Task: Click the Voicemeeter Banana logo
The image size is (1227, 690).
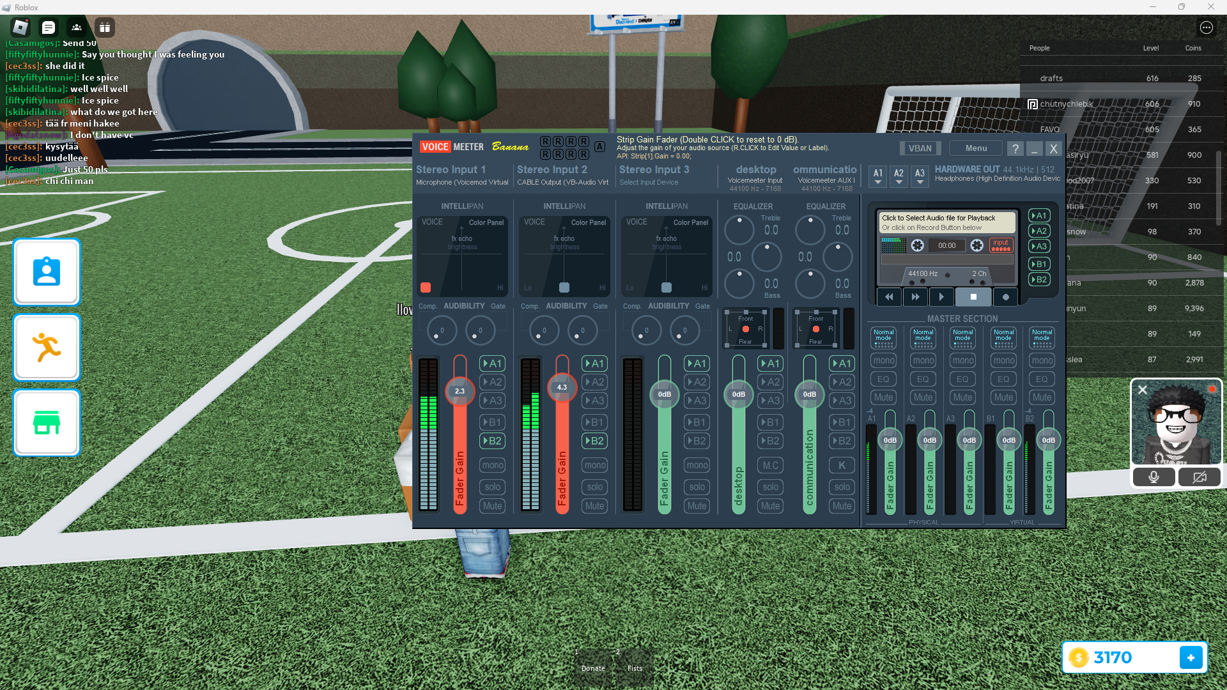Action: coord(475,147)
